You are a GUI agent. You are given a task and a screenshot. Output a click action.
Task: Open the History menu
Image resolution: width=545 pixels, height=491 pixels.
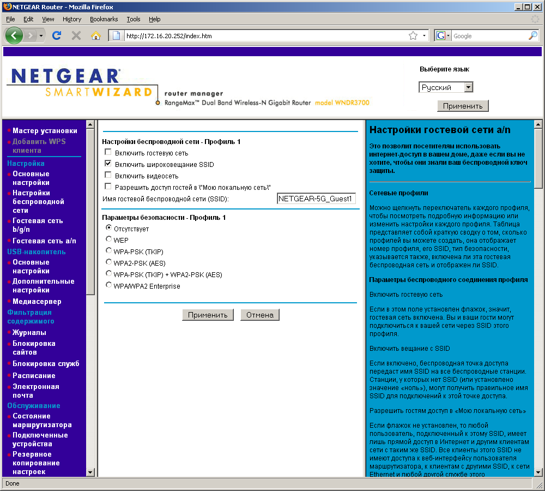tap(72, 19)
